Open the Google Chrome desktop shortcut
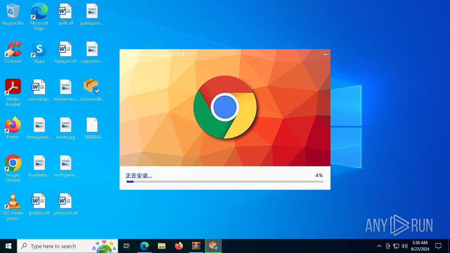This screenshot has height=253, width=450. 13,169
